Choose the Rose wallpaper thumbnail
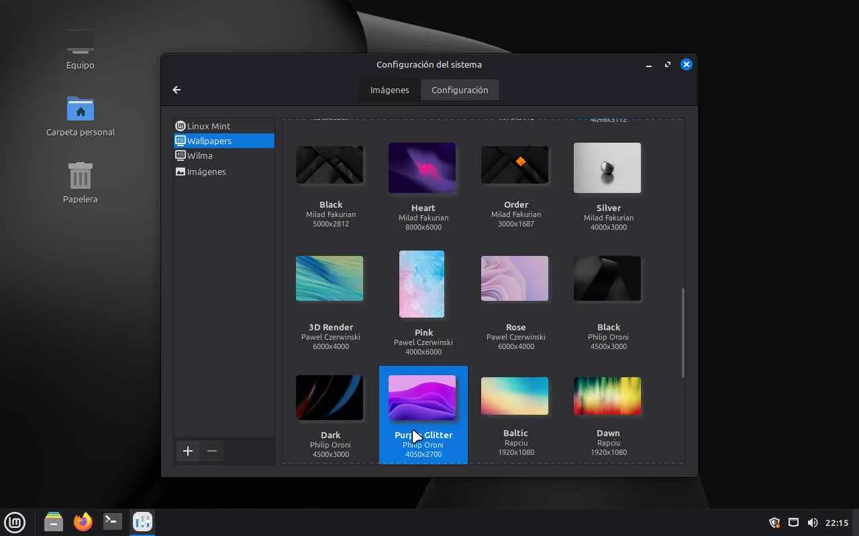The height and width of the screenshot is (536, 859). click(x=515, y=278)
